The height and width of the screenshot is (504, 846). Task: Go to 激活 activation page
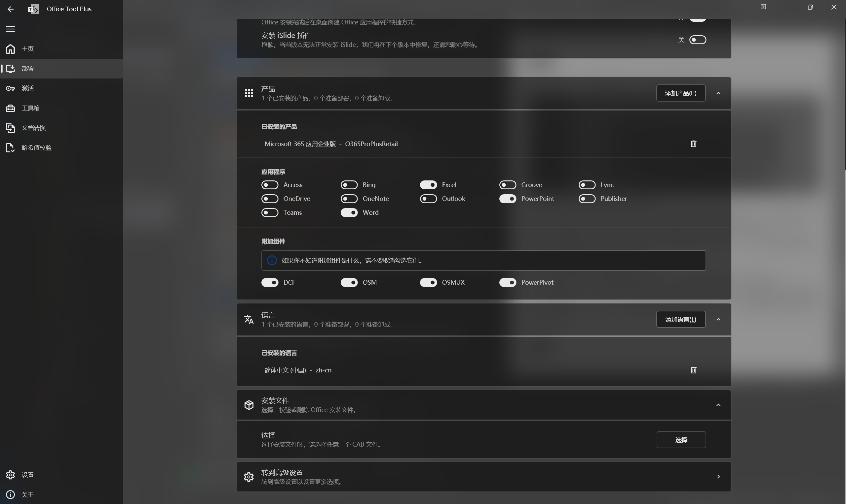[27, 88]
